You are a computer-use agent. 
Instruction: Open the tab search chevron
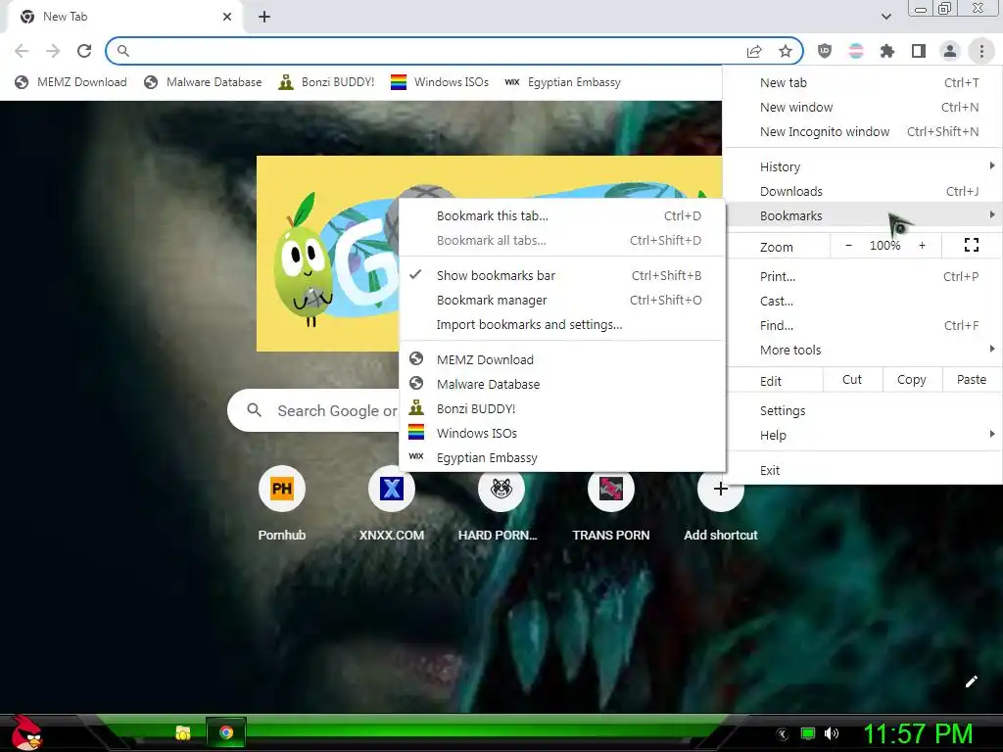885,17
